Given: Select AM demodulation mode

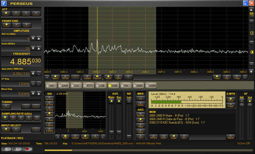Looking at the screenshot, I should (51, 86).
